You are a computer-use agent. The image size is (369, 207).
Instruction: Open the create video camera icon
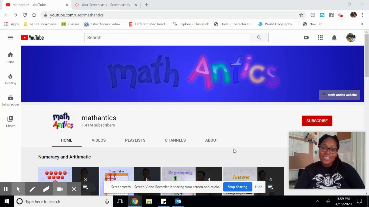(x=306, y=38)
